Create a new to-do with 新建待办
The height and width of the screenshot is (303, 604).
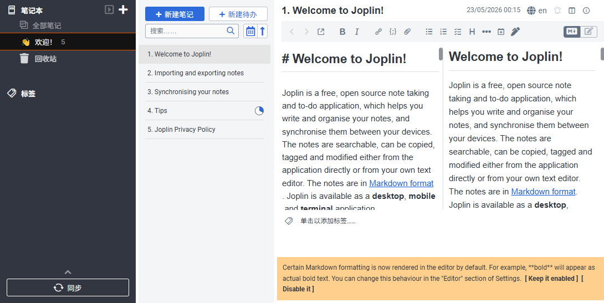pos(238,14)
